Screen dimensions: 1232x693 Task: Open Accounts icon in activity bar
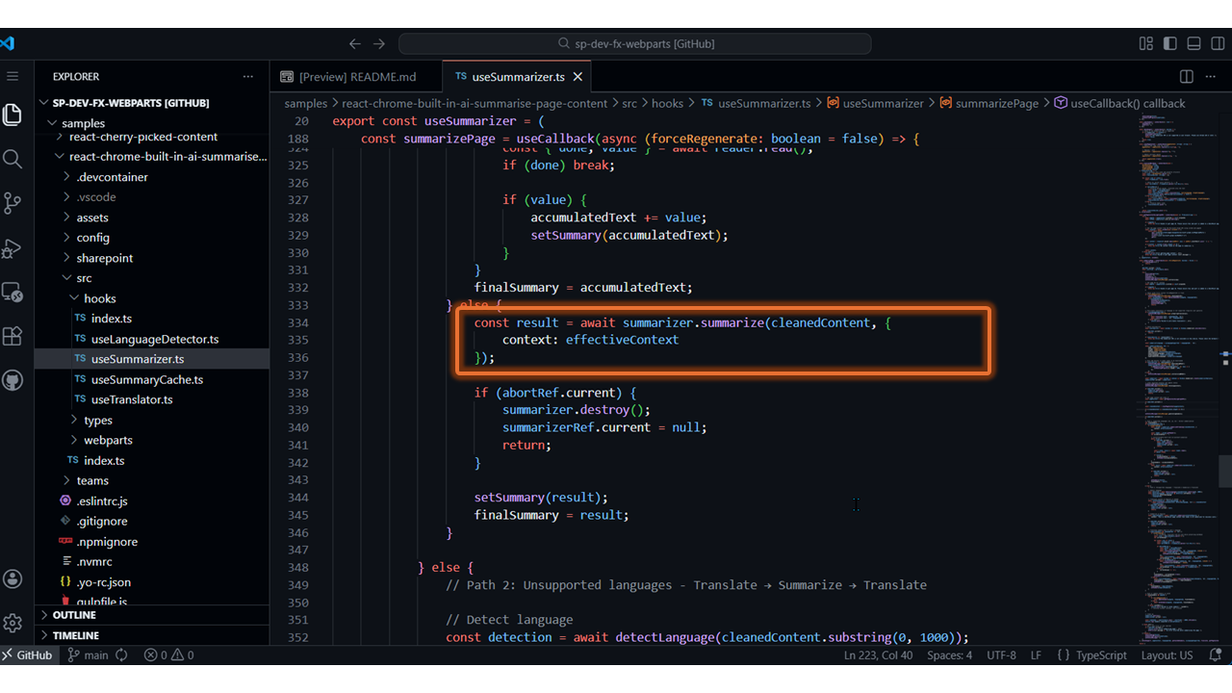pos(13,578)
